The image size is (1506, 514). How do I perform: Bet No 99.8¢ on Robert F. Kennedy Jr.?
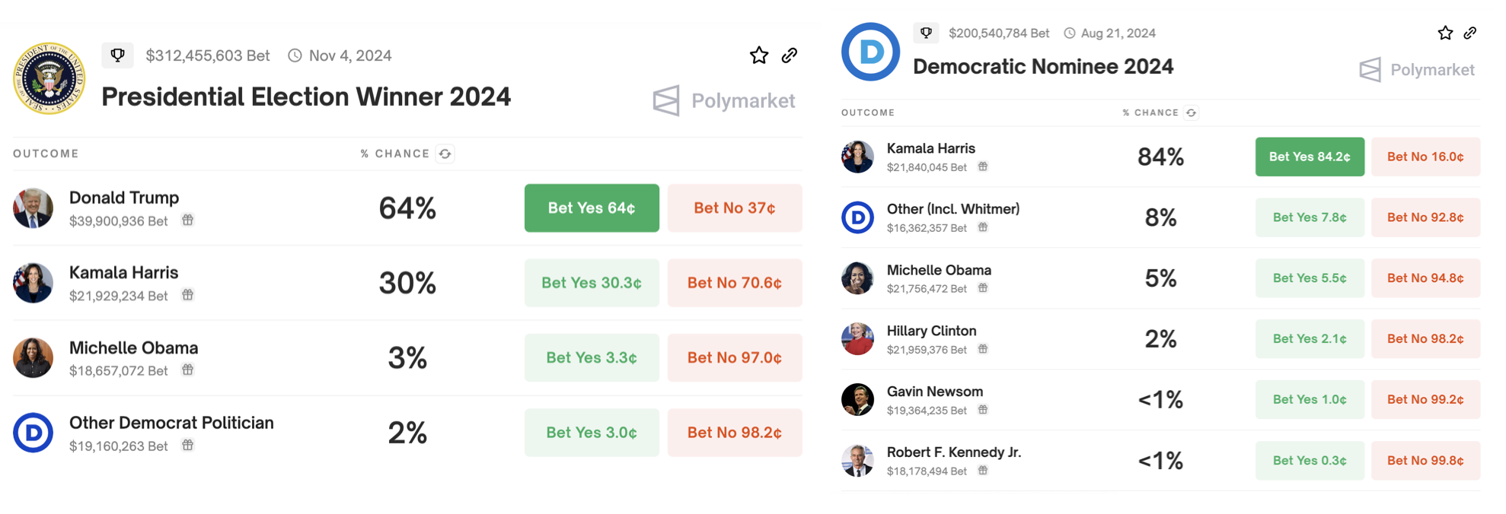pyautogui.click(x=1425, y=461)
